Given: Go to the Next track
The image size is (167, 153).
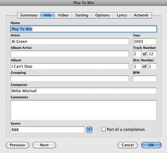Looking at the screenshot, I should tap(44, 145).
